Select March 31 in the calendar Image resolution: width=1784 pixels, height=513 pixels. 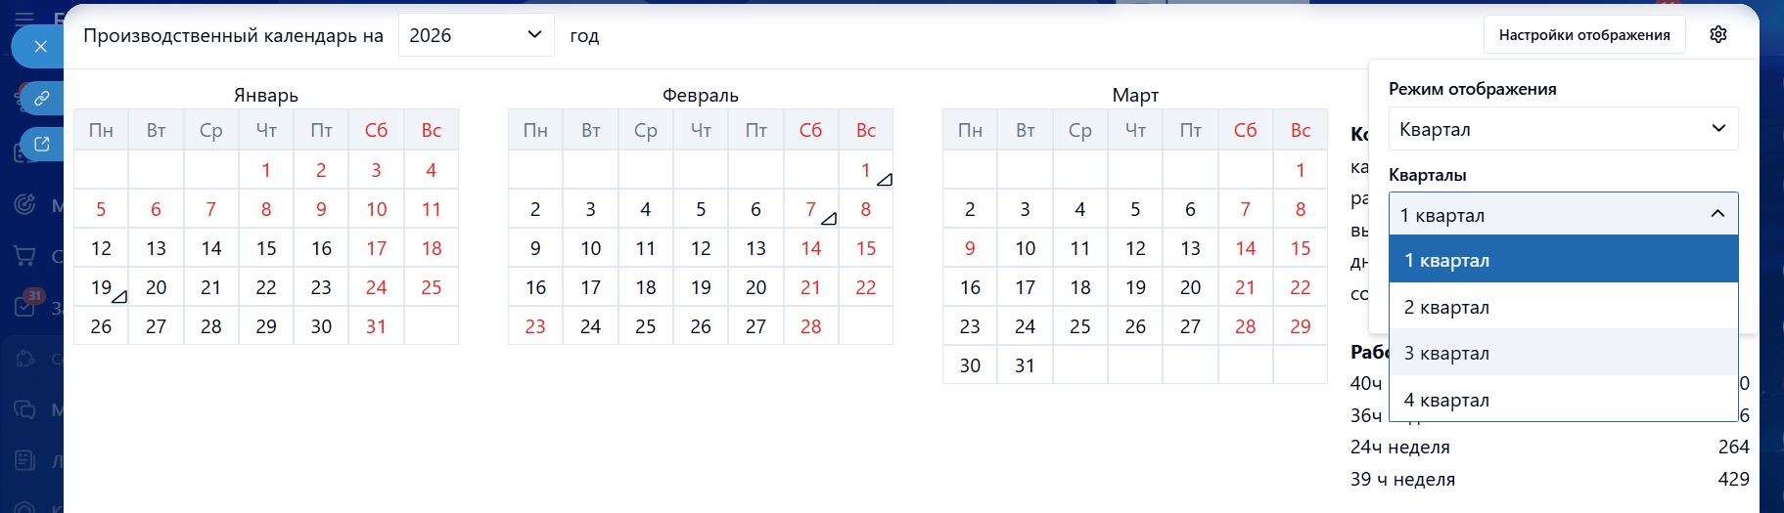[x=1025, y=365]
